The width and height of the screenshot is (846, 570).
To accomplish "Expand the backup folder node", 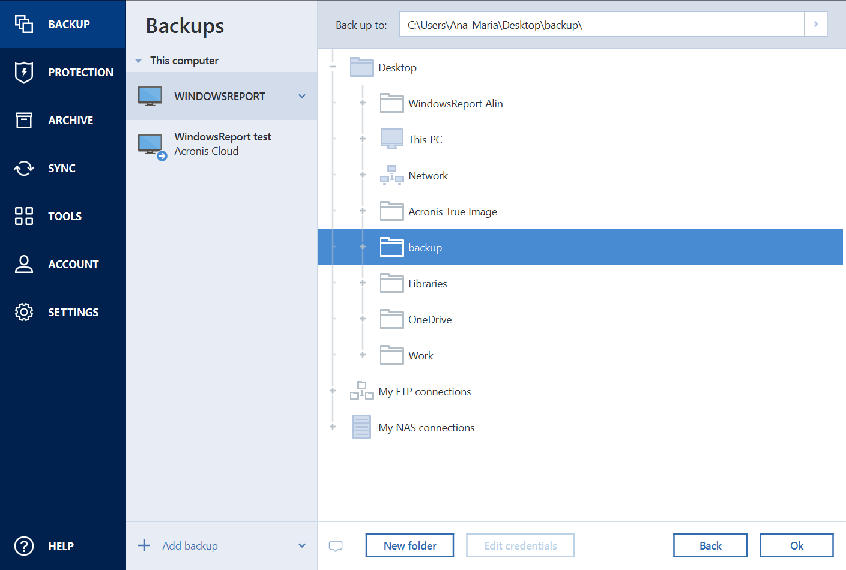I will (363, 247).
